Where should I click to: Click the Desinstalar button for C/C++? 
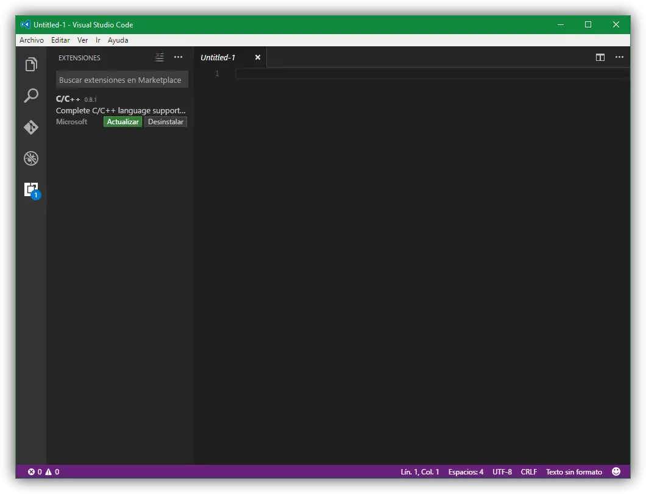(166, 122)
